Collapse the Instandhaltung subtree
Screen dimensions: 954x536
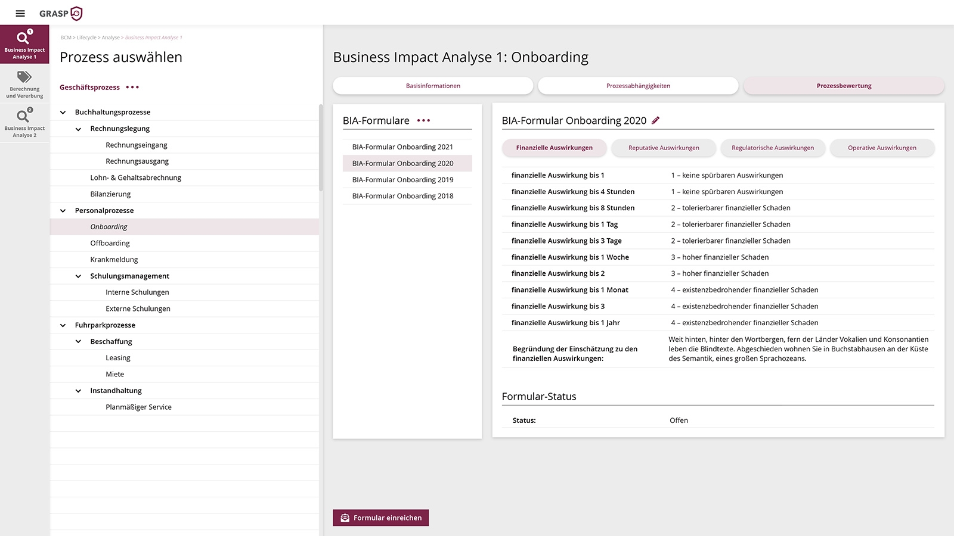[78, 391]
